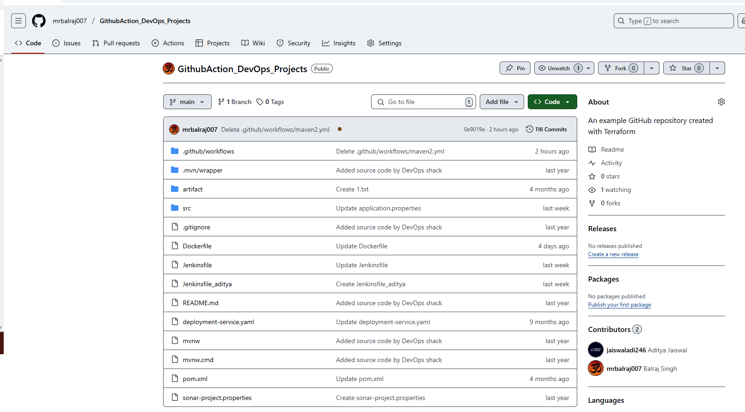Click the 116 Commits history link
745x412 pixels.
pyautogui.click(x=546, y=129)
